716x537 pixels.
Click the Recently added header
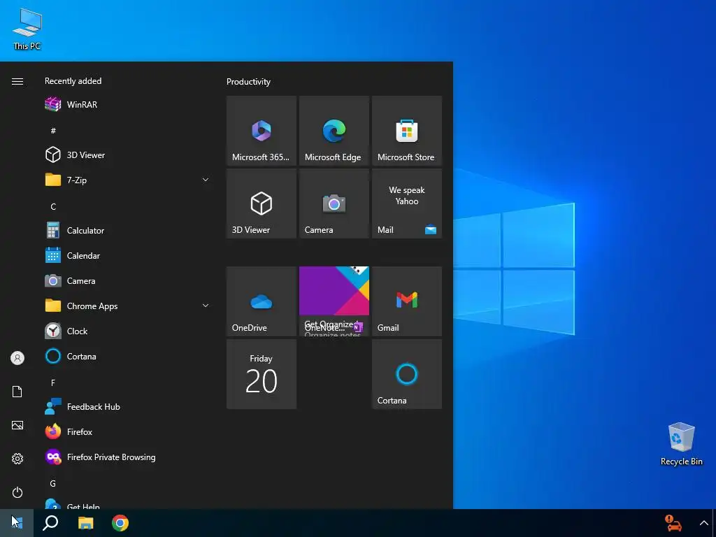[73, 81]
